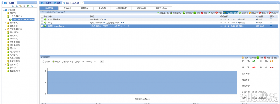Viewport: 280px width, 104px height.
Task: Toggle the select-all checkbox in the table header
Action: pos(42,16)
